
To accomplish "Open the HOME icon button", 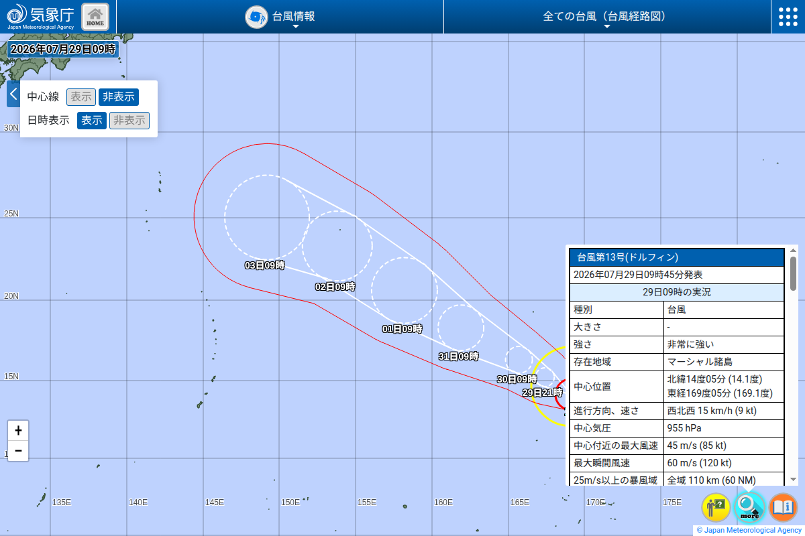I will point(95,16).
